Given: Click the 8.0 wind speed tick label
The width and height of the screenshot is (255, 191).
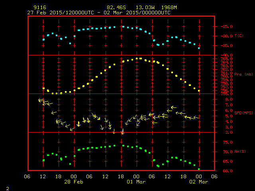Looking at the screenshot, I should coord(229,99).
